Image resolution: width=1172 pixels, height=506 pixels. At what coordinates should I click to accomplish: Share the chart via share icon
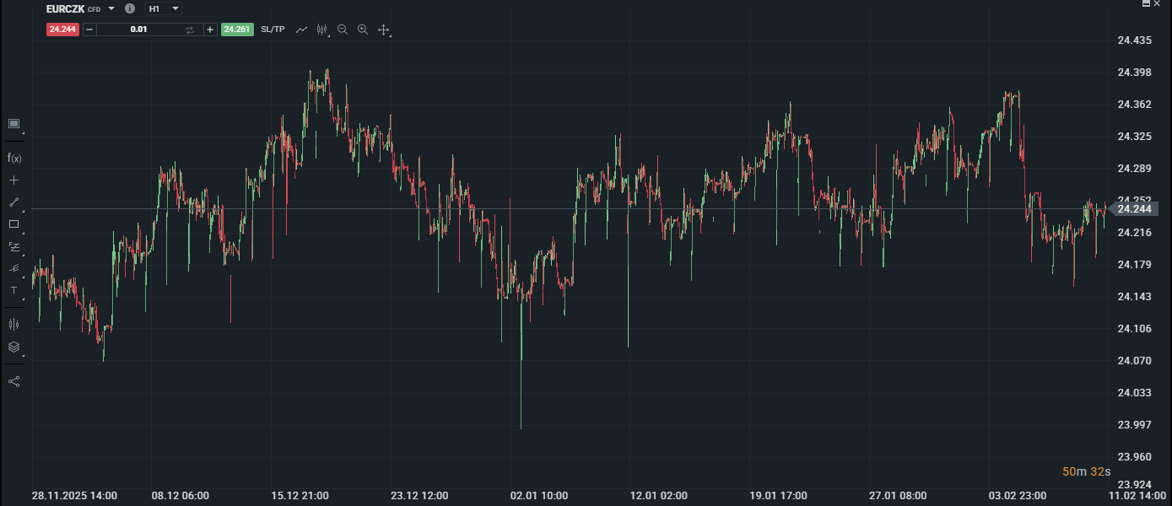(x=14, y=381)
